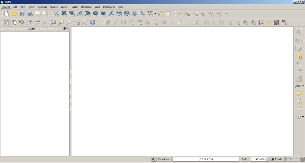Save the project using the floppy disk icon
The height and width of the screenshot is (163, 305).
click(22, 14)
